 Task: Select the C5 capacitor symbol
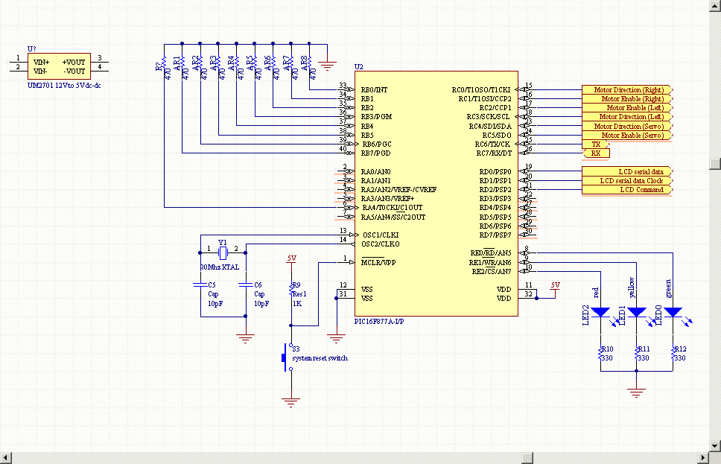click(200, 285)
